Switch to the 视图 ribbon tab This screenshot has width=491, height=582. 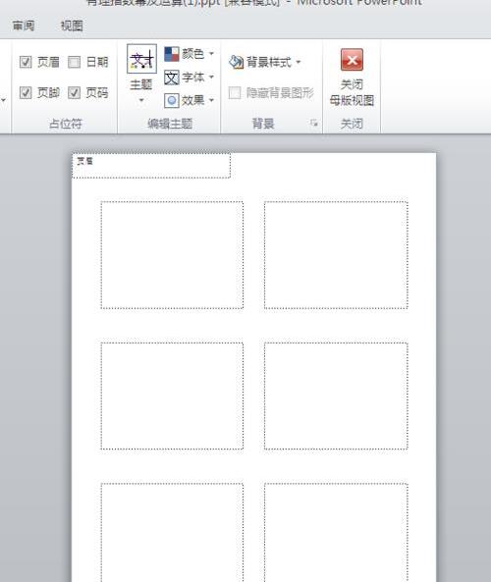pyautogui.click(x=72, y=26)
